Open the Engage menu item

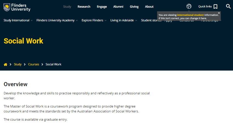(102, 7)
